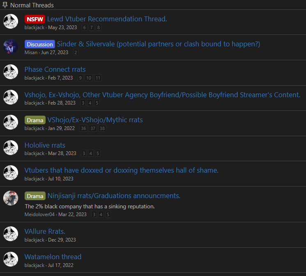The width and height of the screenshot is (306, 276).
Task: Open VAllure Rrats thread
Action: pyautogui.click(x=45, y=231)
